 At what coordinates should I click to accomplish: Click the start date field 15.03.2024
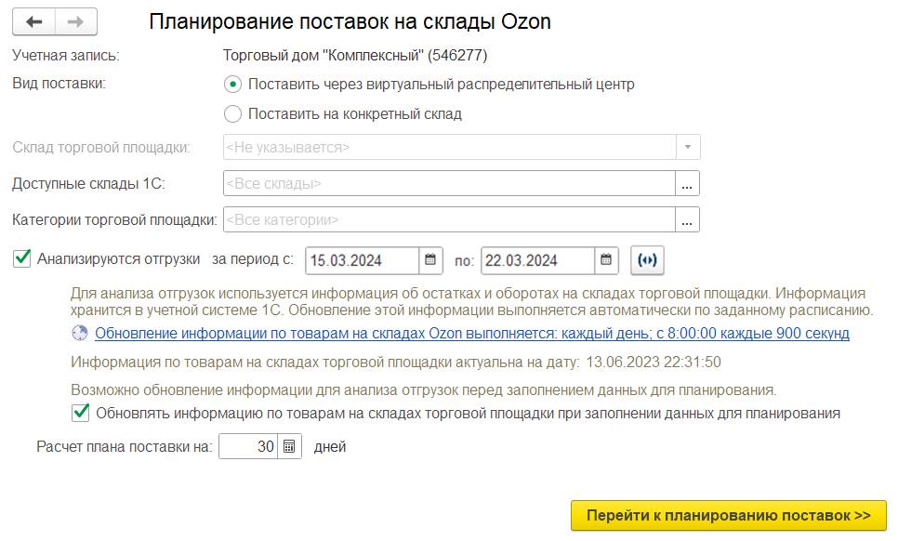coord(363,260)
